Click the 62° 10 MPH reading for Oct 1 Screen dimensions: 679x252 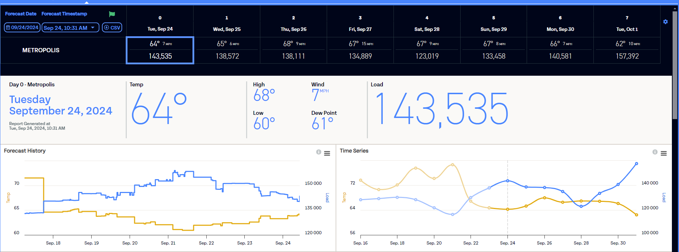[628, 44]
